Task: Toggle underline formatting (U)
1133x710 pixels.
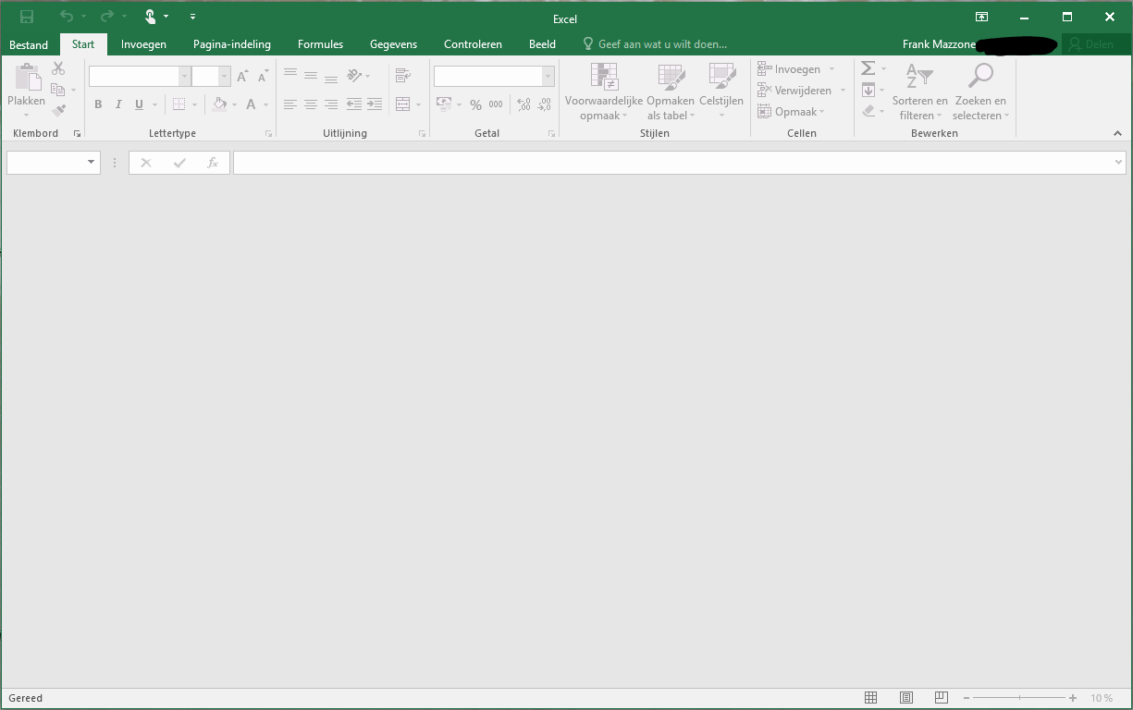Action: click(x=139, y=105)
